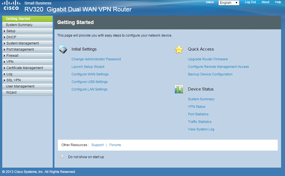285x176 pixels.
Task: Expand the VPN sidebar section
Action: 10,62
